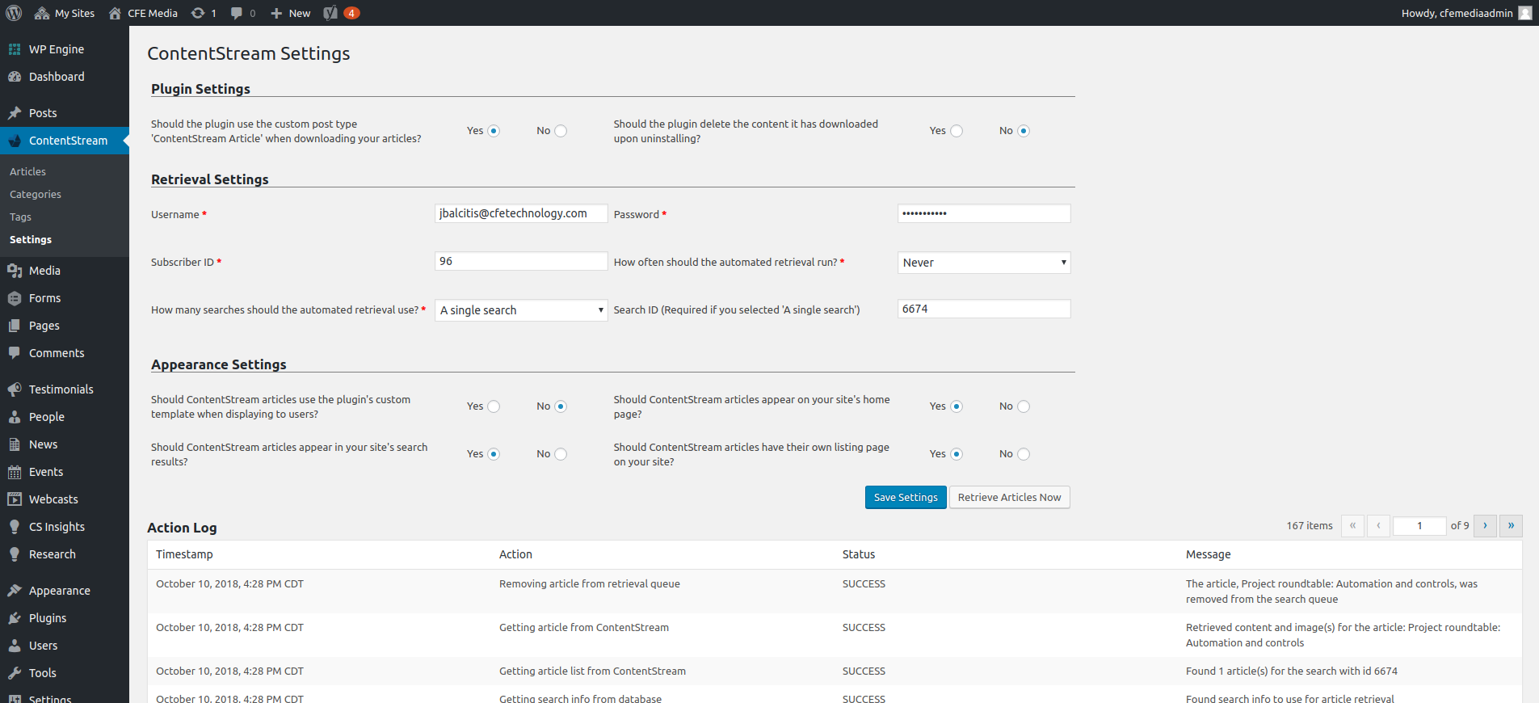Open the 'A single search' dropdown
Viewport: 1539px width, 703px height.
(521, 310)
